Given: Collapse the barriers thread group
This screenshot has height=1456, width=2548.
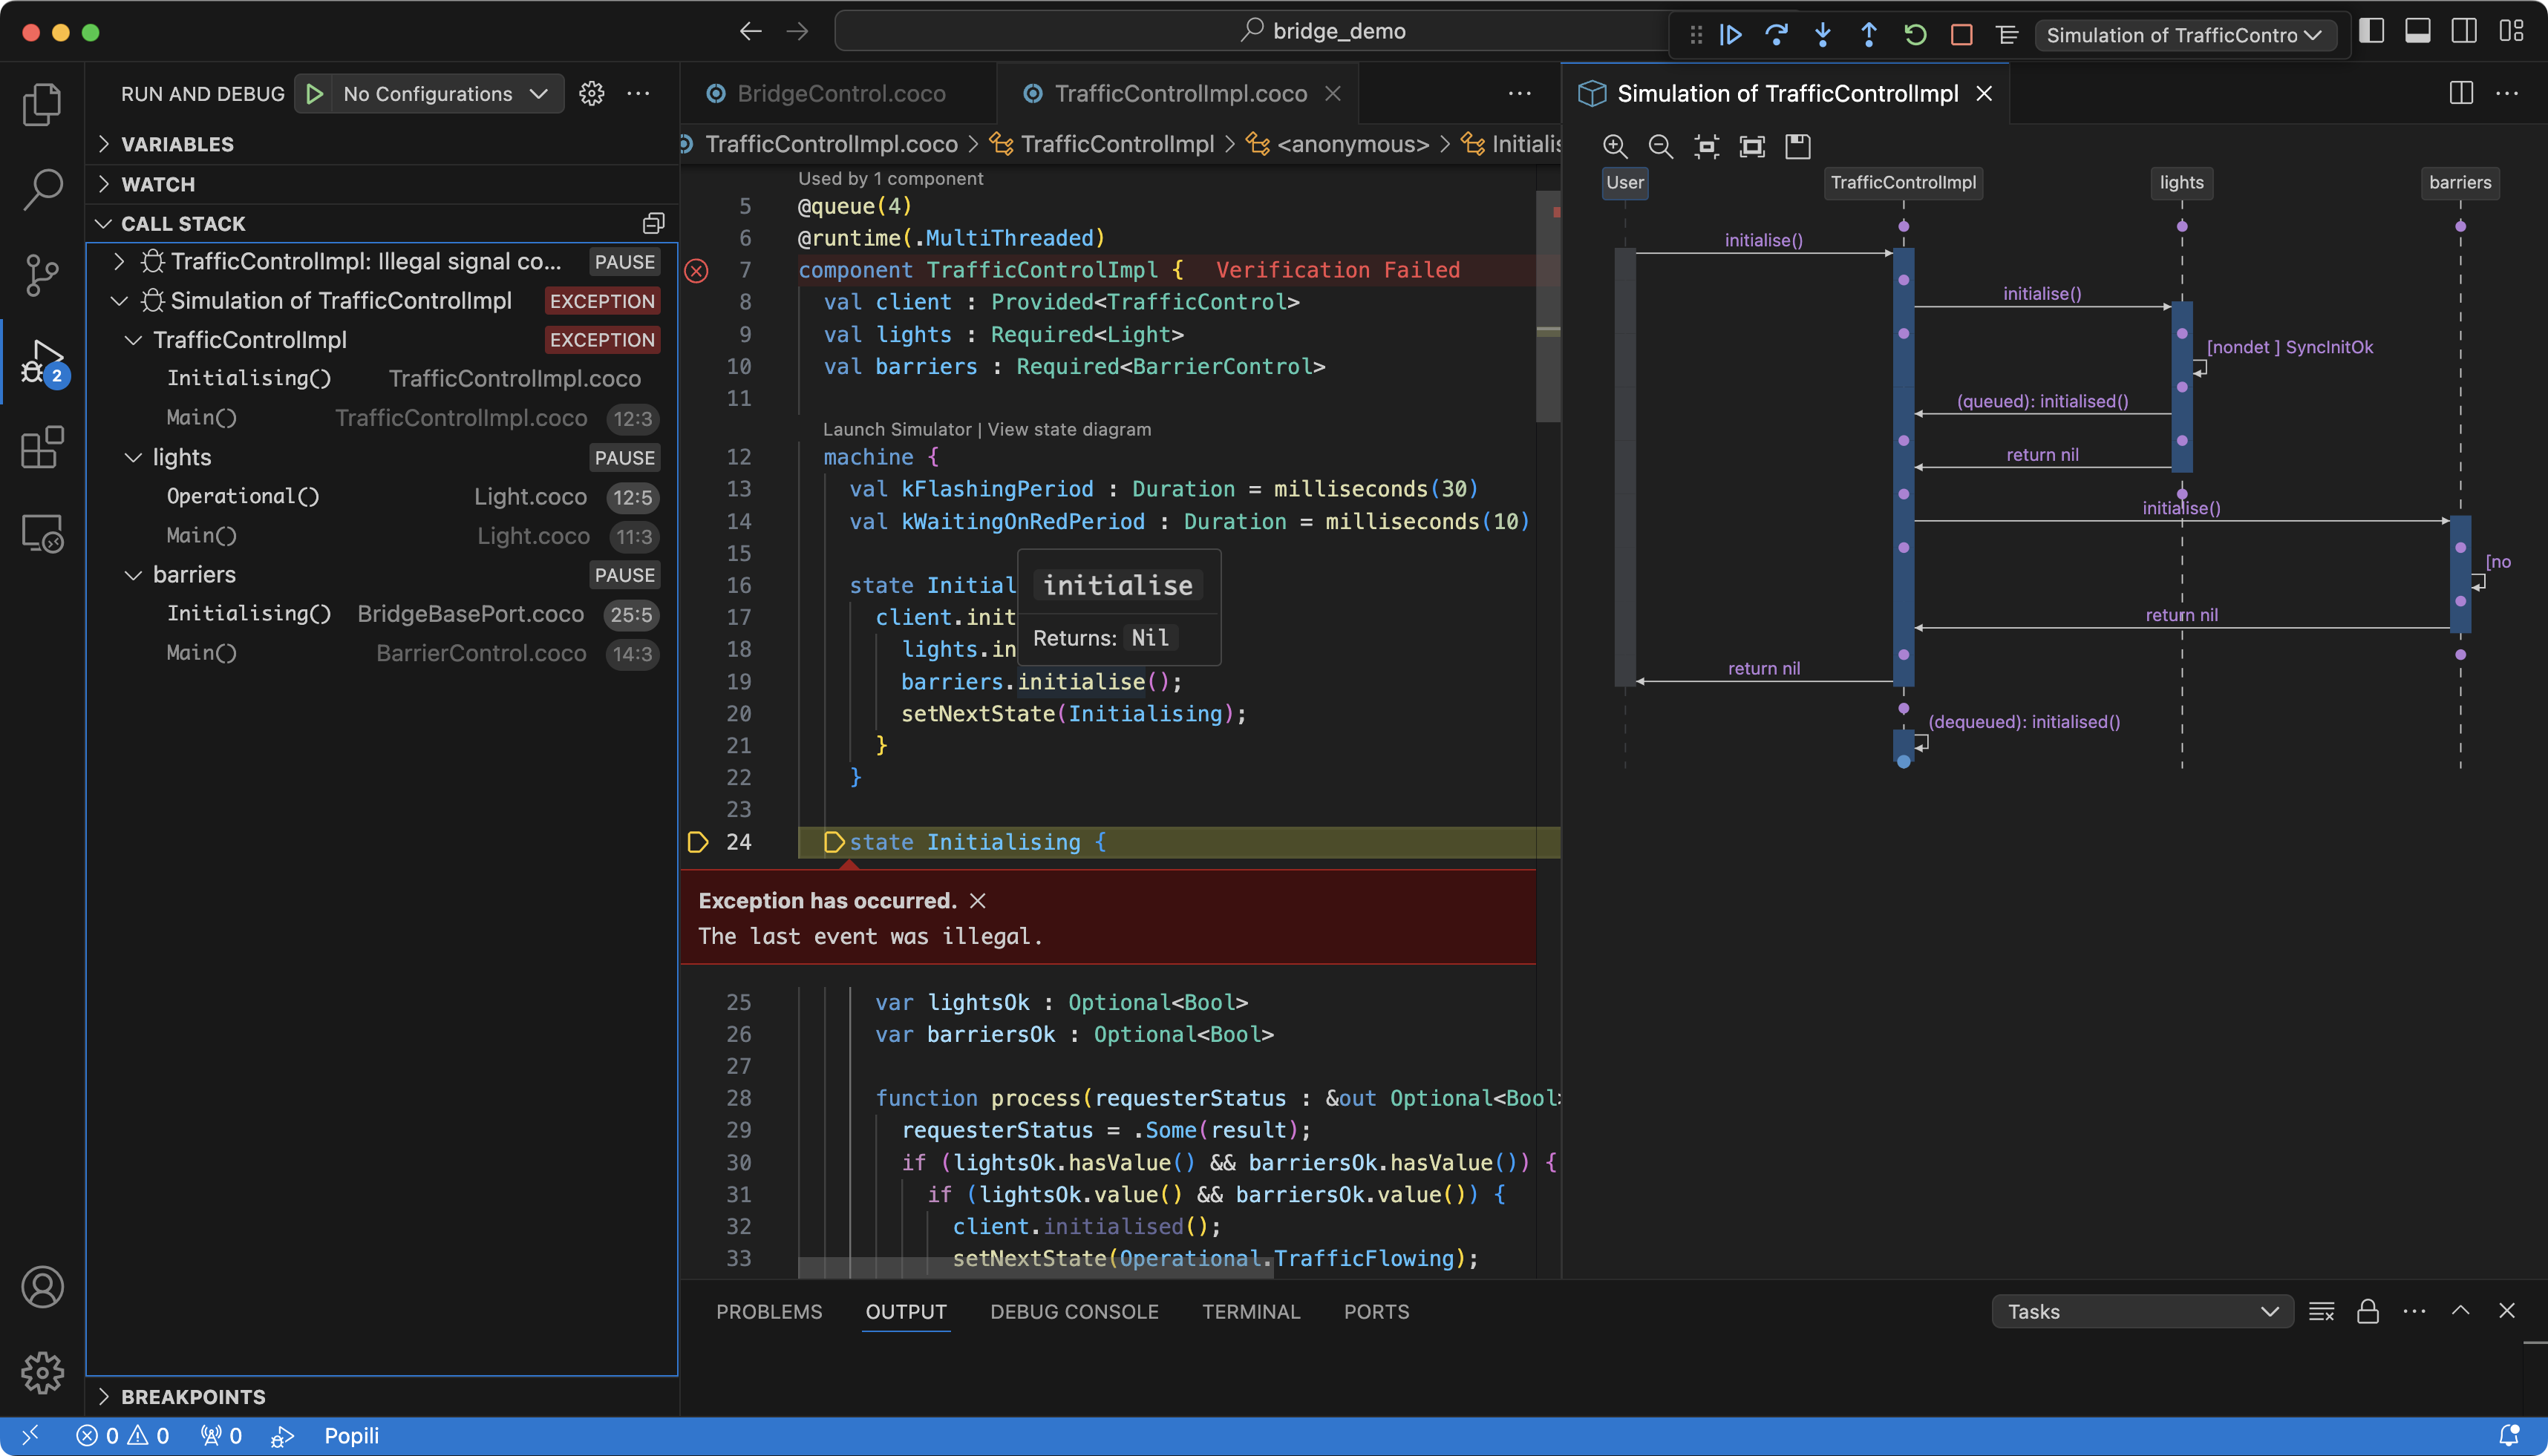Looking at the screenshot, I should [133, 575].
